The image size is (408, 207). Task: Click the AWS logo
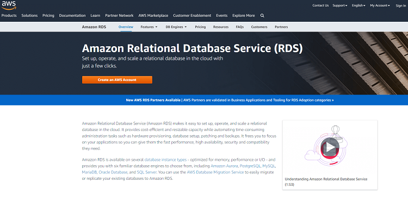9,5
